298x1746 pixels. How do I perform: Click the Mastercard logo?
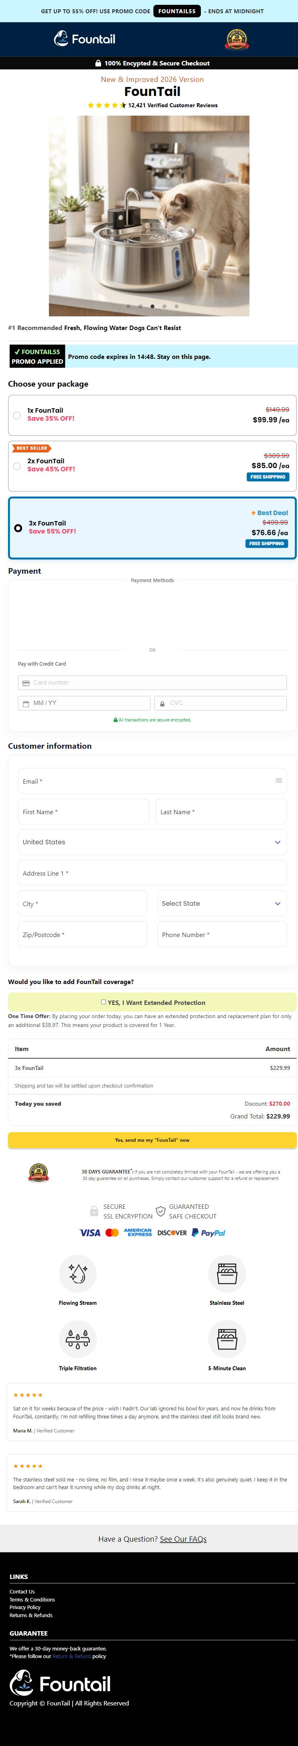(112, 1233)
